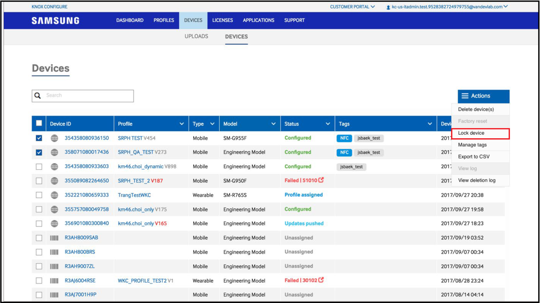Click barcode icon for R3AH8009SAB
This screenshot has width=540, height=303.
[54, 238]
